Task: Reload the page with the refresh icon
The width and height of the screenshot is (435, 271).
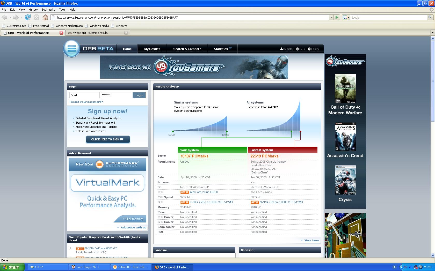Action: [28, 17]
